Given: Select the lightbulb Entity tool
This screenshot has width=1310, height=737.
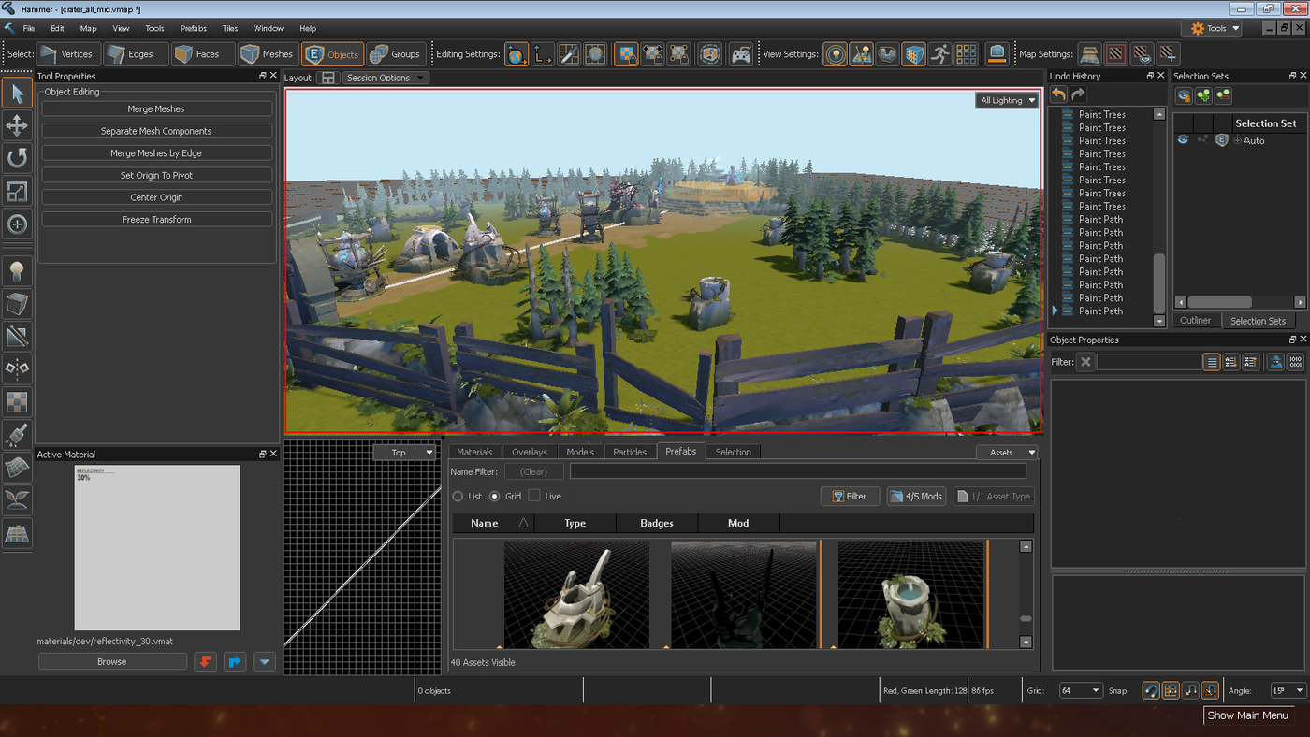Looking at the screenshot, I should pos(17,271).
